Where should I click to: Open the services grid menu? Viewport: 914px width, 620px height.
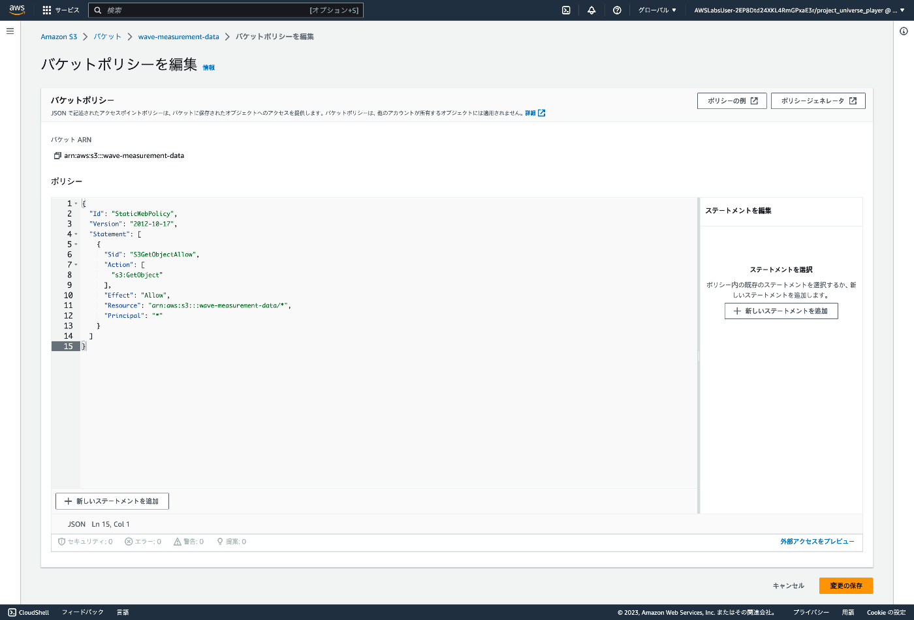[x=47, y=10]
